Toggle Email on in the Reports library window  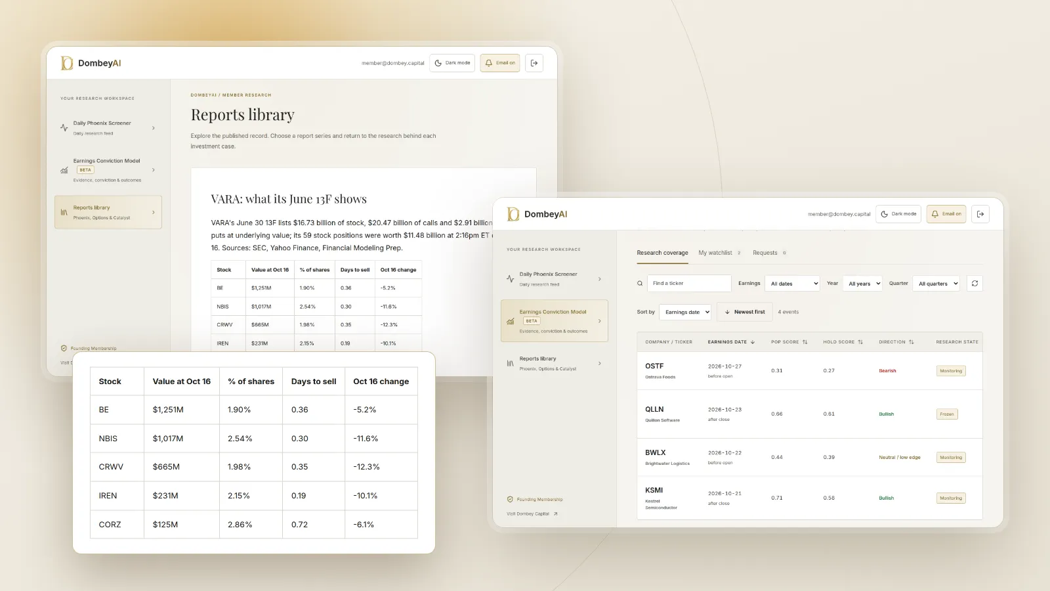click(500, 63)
